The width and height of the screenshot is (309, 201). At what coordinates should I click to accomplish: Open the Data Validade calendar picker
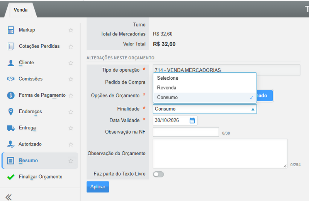point(192,121)
